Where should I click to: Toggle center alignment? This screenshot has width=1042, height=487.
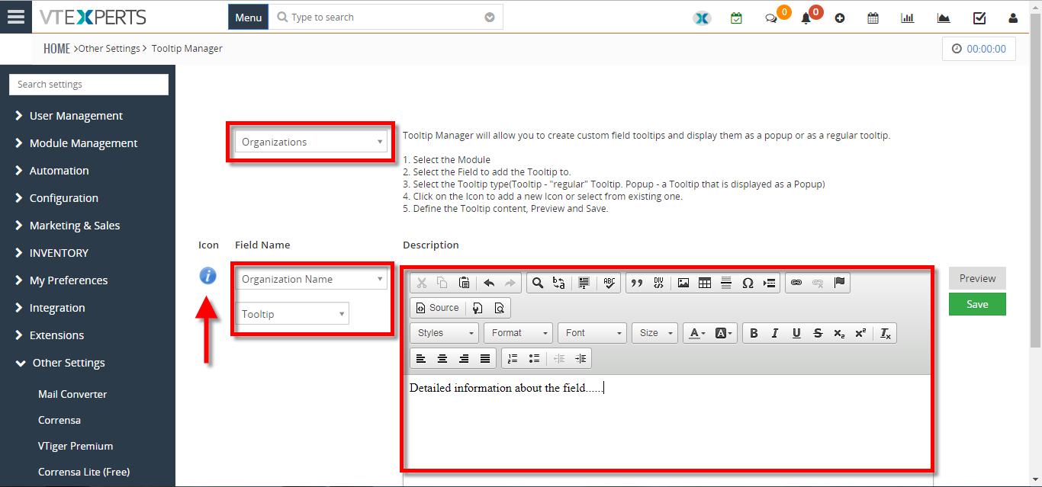tap(442, 358)
